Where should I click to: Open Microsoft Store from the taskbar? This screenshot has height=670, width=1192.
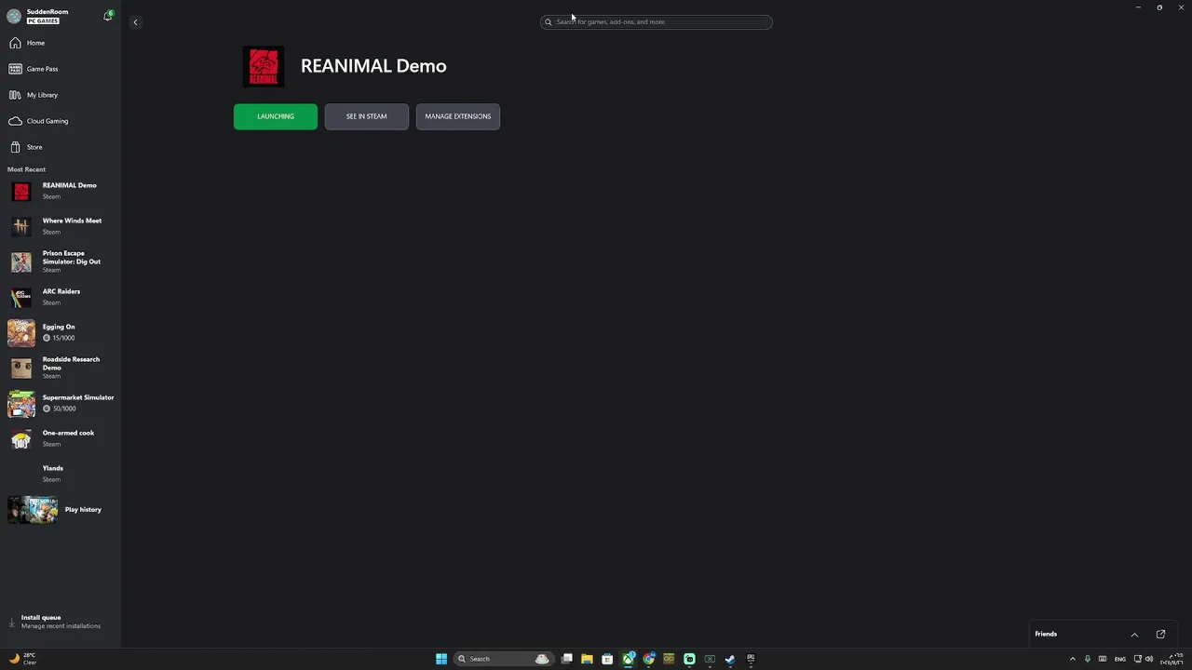click(607, 659)
